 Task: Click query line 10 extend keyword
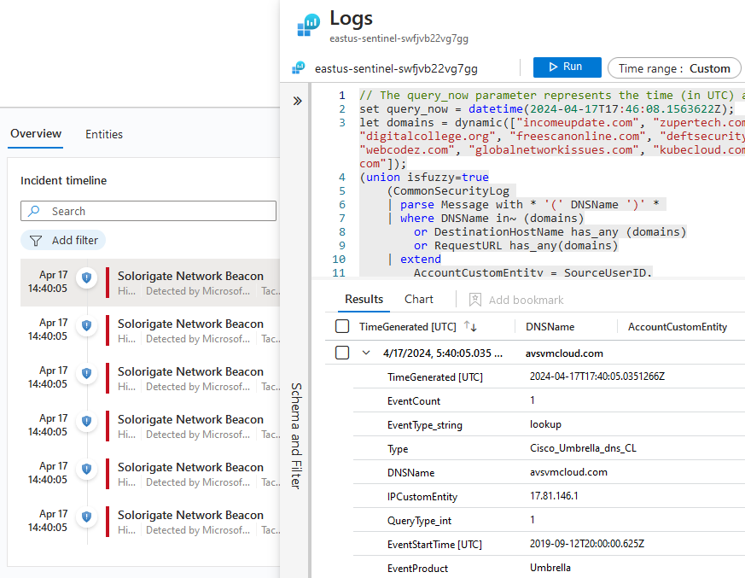click(421, 259)
